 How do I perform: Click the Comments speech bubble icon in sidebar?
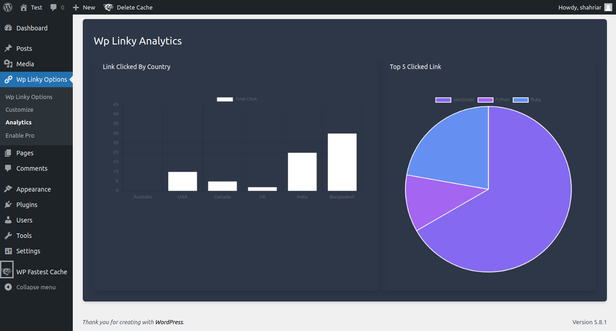click(8, 168)
